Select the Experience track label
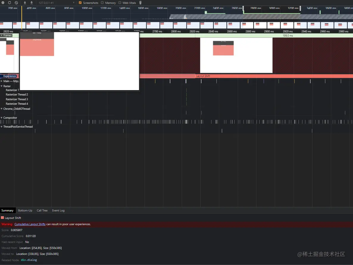The width and height of the screenshot is (353, 265). pyautogui.click(x=10, y=76)
